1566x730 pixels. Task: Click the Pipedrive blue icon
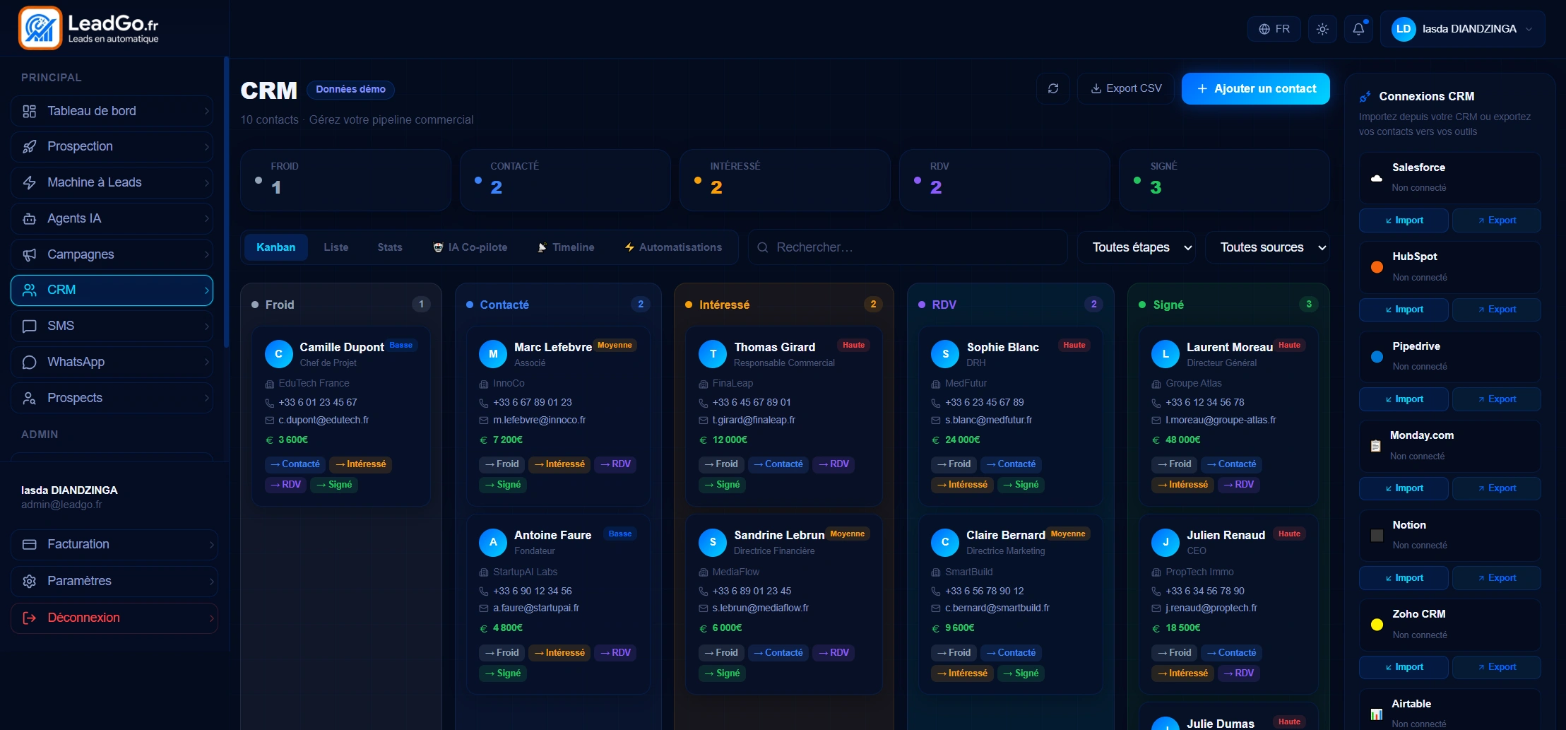coord(1377,357)
